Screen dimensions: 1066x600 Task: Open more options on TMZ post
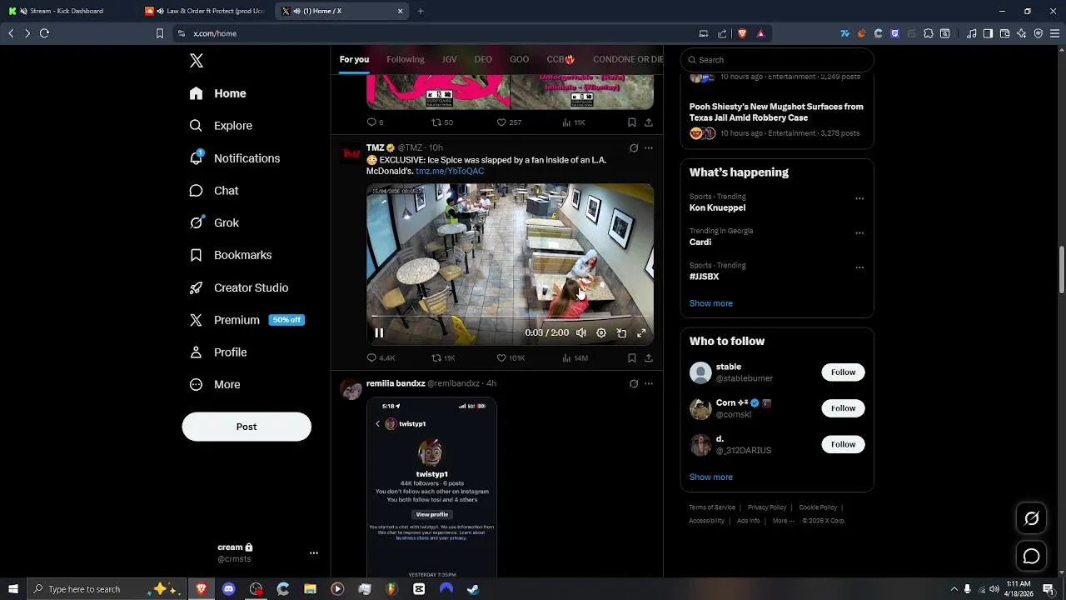pos(649,148)
